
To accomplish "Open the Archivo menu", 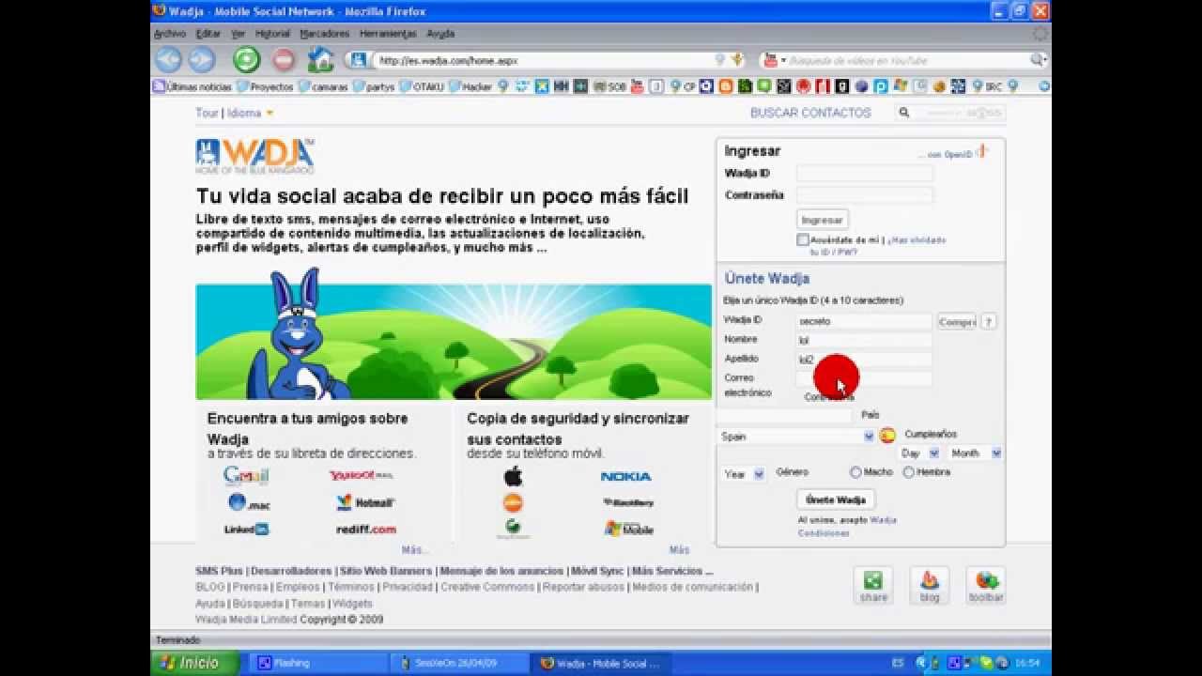I will point(170,34).
